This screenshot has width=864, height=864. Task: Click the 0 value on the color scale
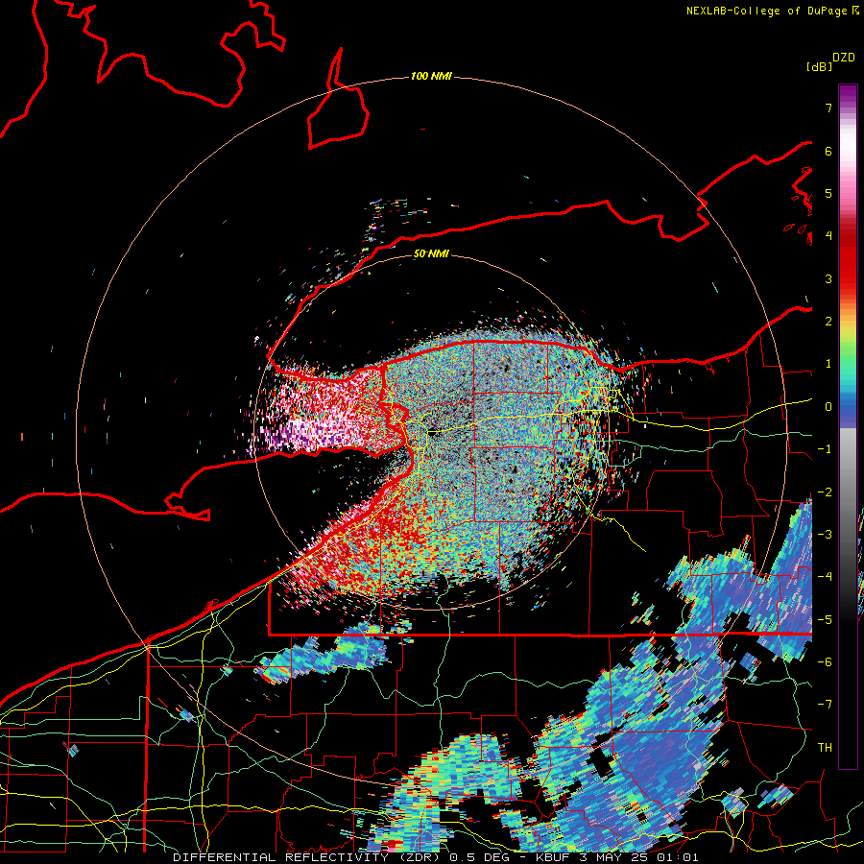click(x=828, y=407)
